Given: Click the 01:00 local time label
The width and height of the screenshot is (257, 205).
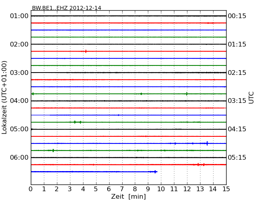Looking at the screenshot, I should [19, 16].
